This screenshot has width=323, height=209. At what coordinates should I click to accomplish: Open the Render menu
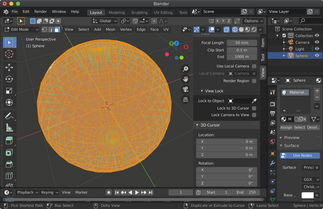pyautogui.click(x=41, y=12)
